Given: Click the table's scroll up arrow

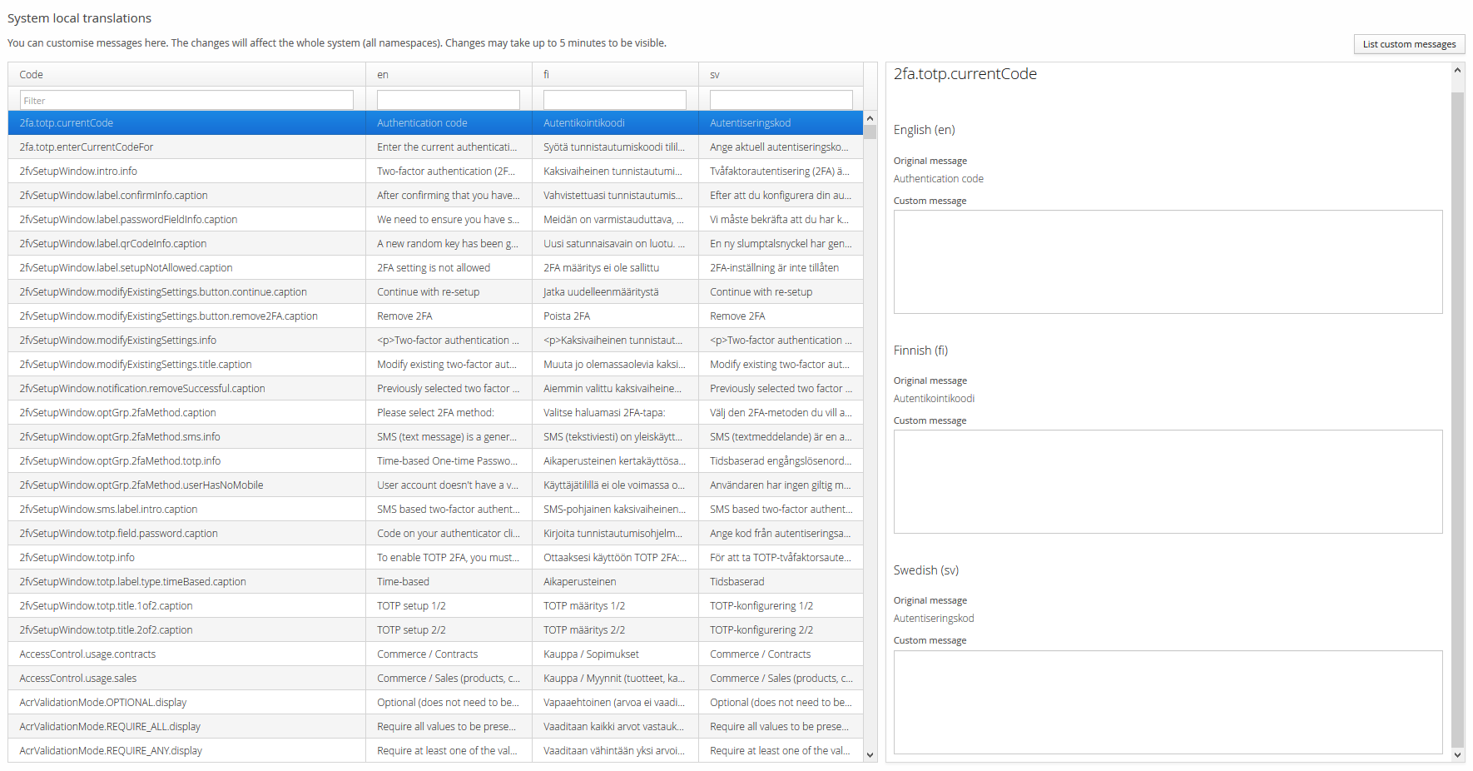Looking at the screenshot, I should point(870,118).
